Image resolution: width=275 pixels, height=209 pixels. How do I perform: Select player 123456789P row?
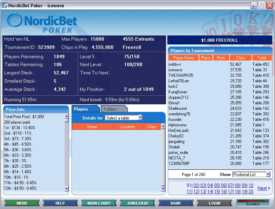tap(220, 163)
